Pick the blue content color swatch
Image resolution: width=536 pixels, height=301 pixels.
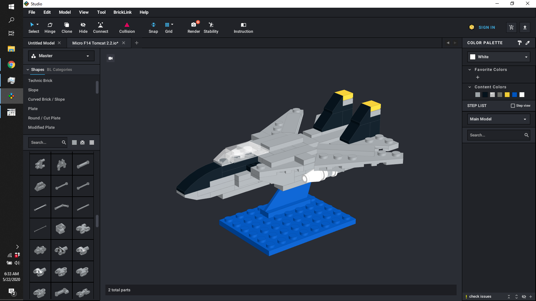(x=515, y=95)
